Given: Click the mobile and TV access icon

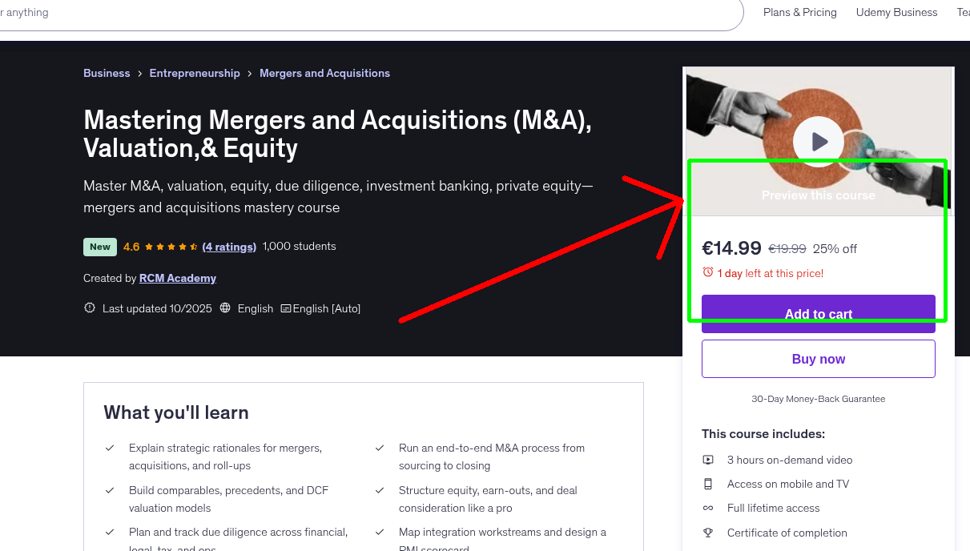Looking at the screenshot, I should click(708, 484).
